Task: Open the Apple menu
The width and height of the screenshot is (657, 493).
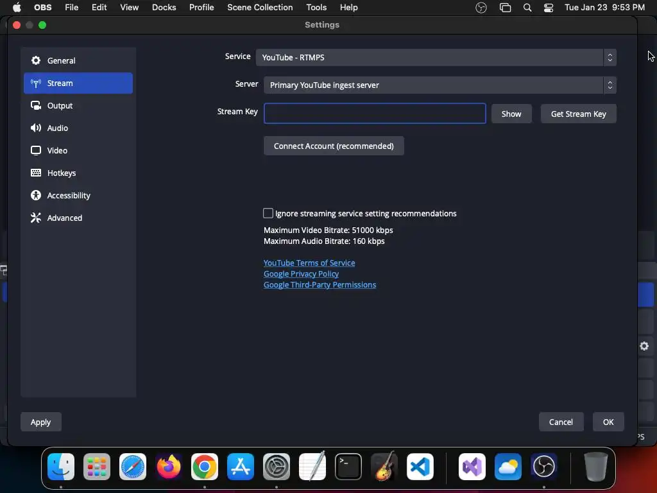Action: pyautogui.click(x=17, y=8)
